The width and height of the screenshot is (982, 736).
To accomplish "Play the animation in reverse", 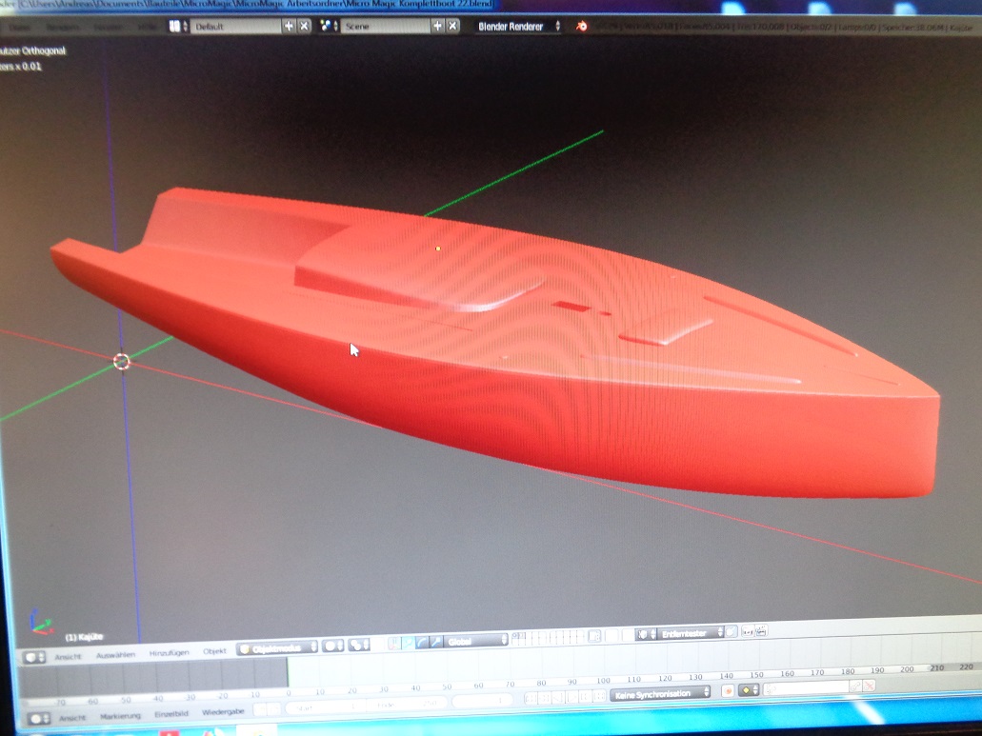I will click(x=559, y=697).
